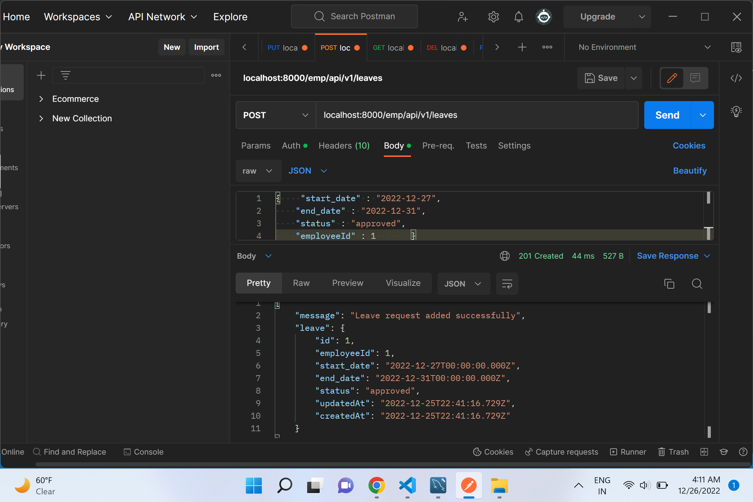Search within response using magnifier icon
Viewport: 753px width, 502px height.
click(697, 284)
